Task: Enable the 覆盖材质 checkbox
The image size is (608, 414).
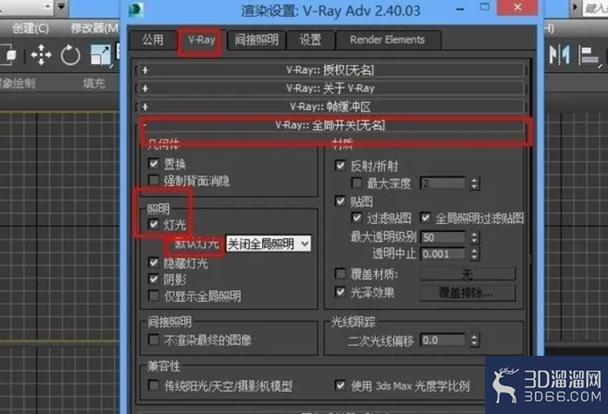Action: pyautogui.click(x=340, y=274)
